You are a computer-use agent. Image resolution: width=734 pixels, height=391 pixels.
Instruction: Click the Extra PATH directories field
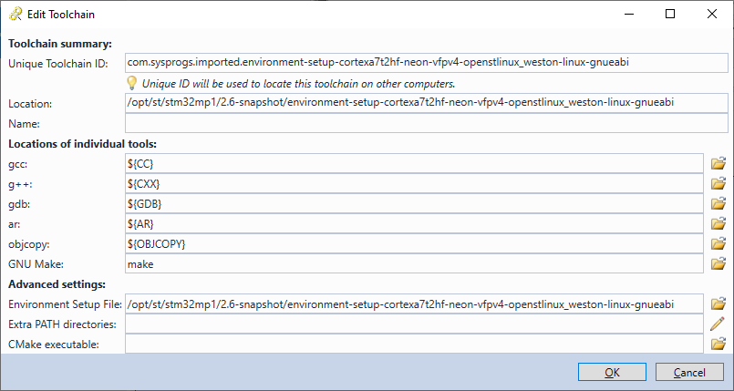point(414,324)
